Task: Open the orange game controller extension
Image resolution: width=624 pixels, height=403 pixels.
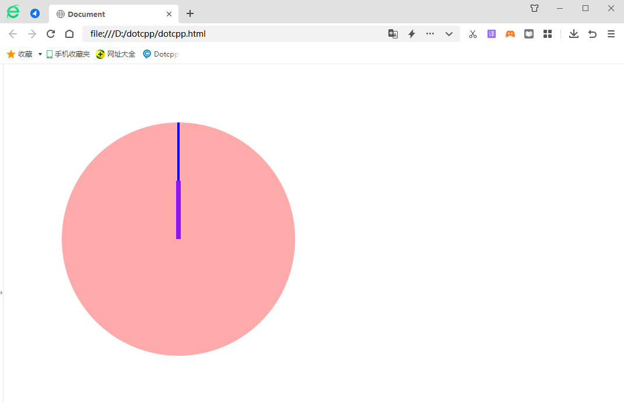Action: coord(510,34)
